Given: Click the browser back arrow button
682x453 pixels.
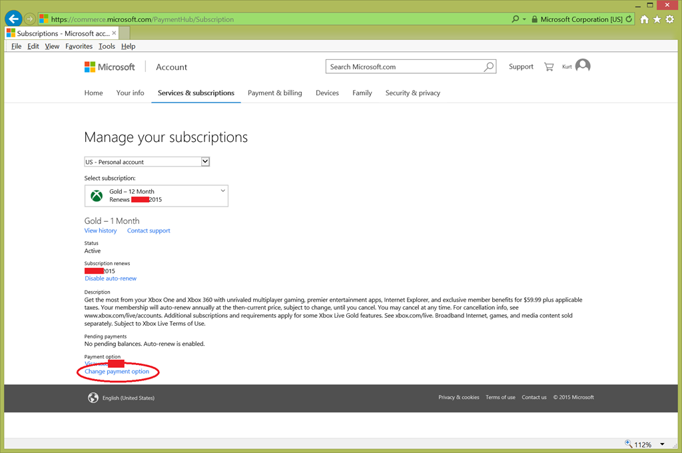Looking at the screenshot, I should point(14,19).
